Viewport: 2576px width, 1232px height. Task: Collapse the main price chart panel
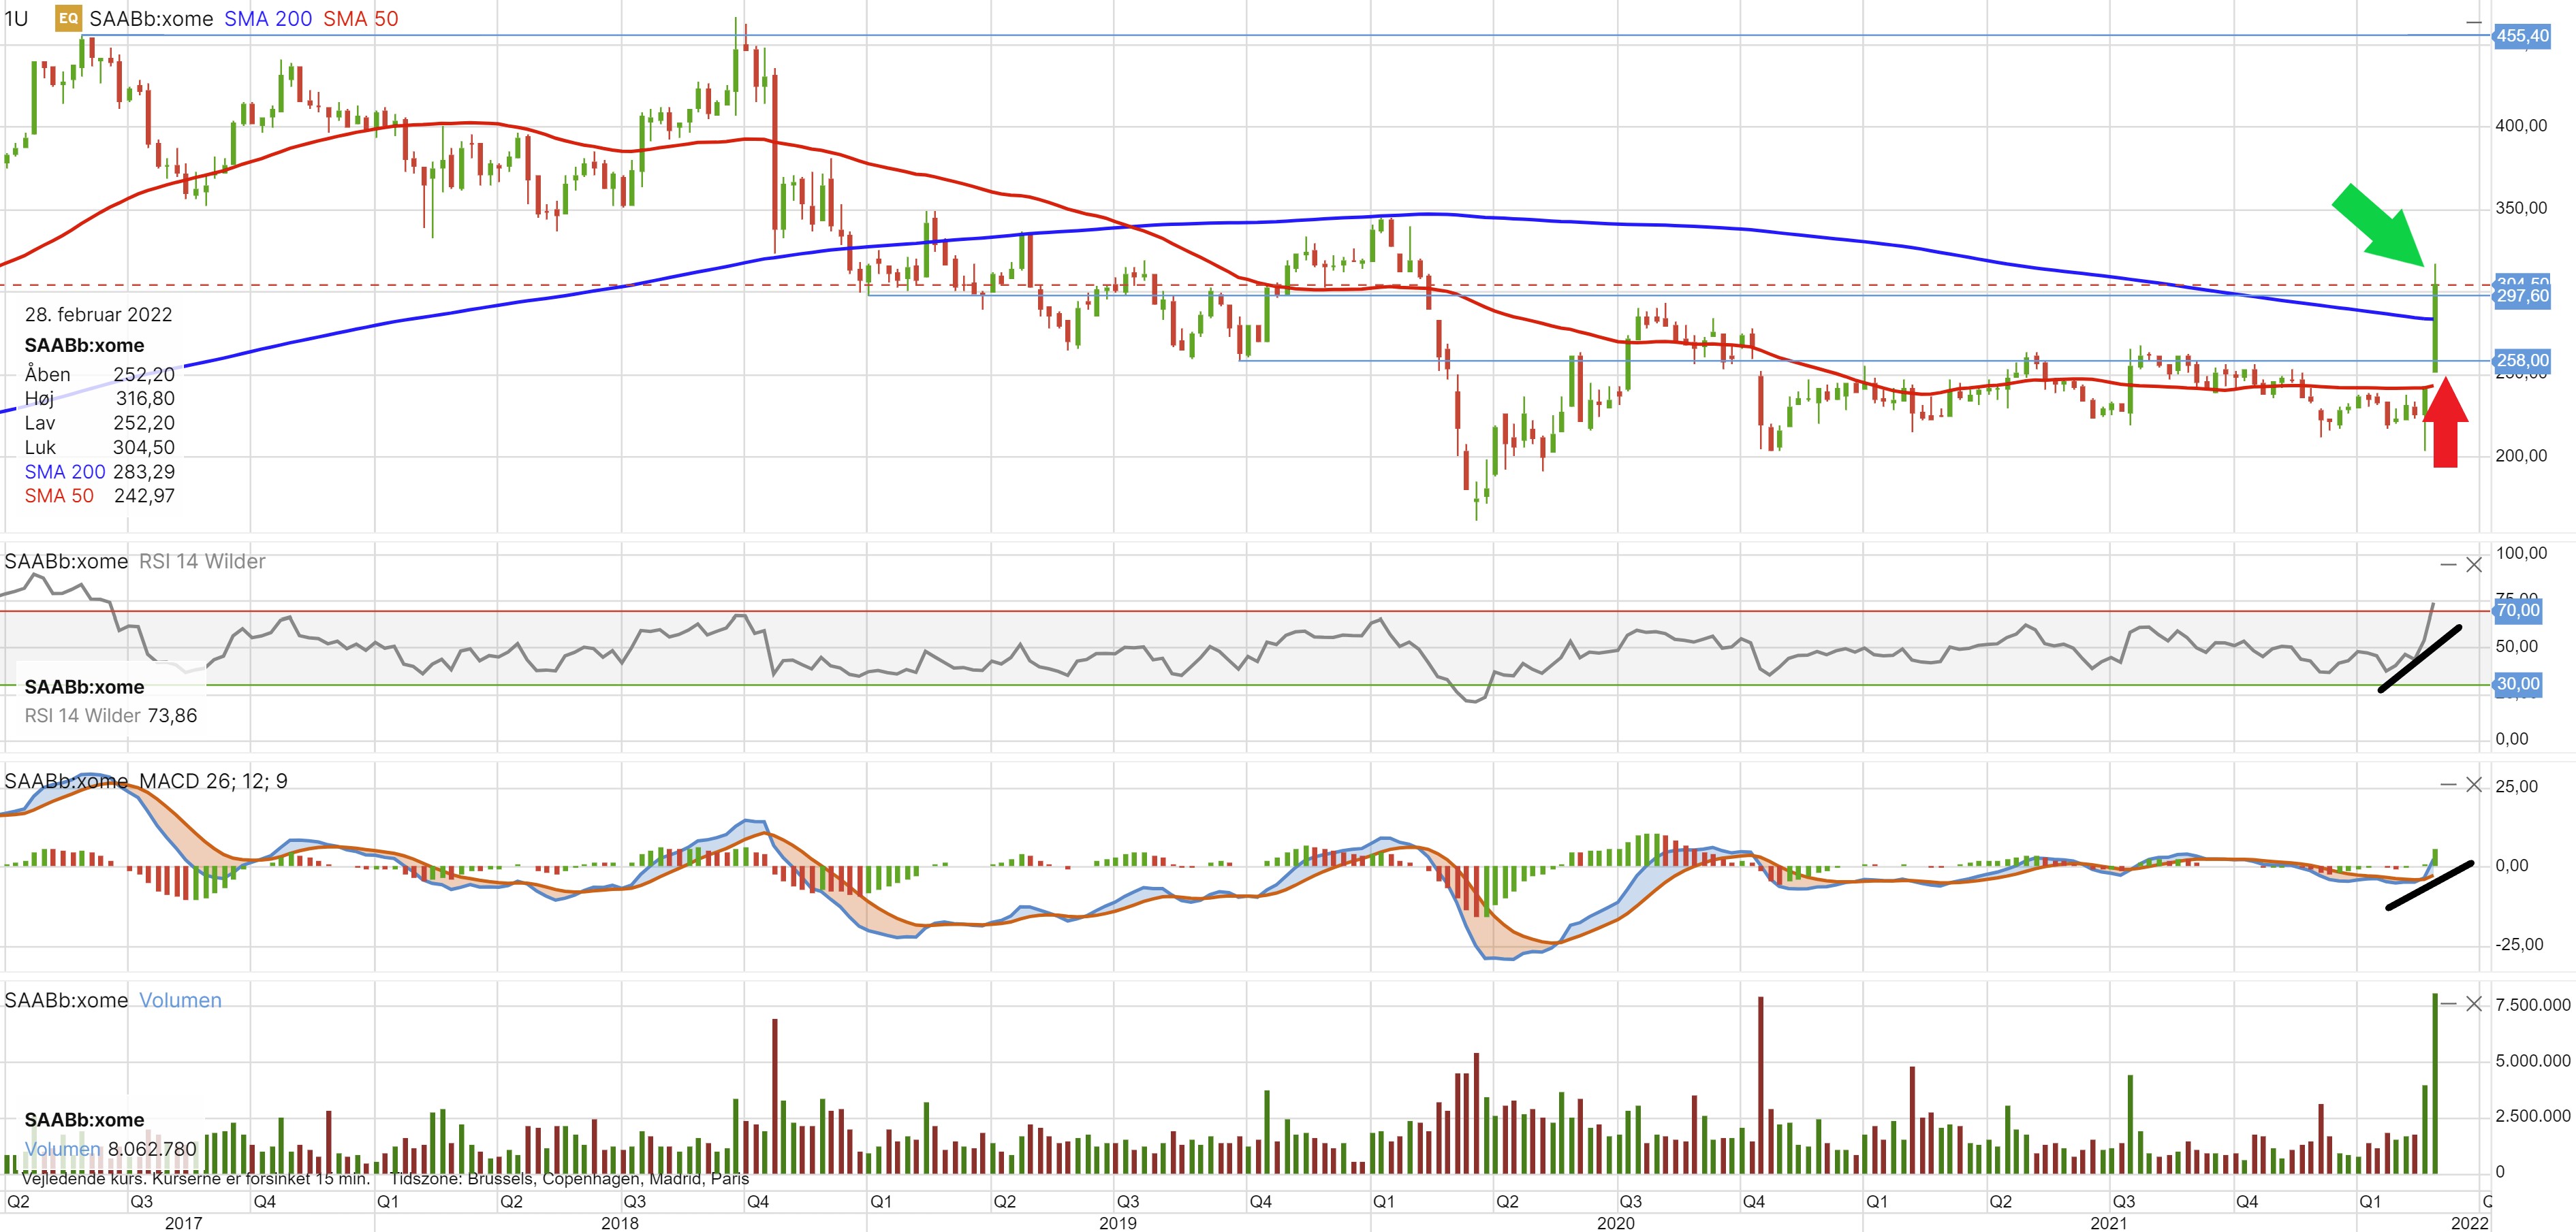point(2473,21)
